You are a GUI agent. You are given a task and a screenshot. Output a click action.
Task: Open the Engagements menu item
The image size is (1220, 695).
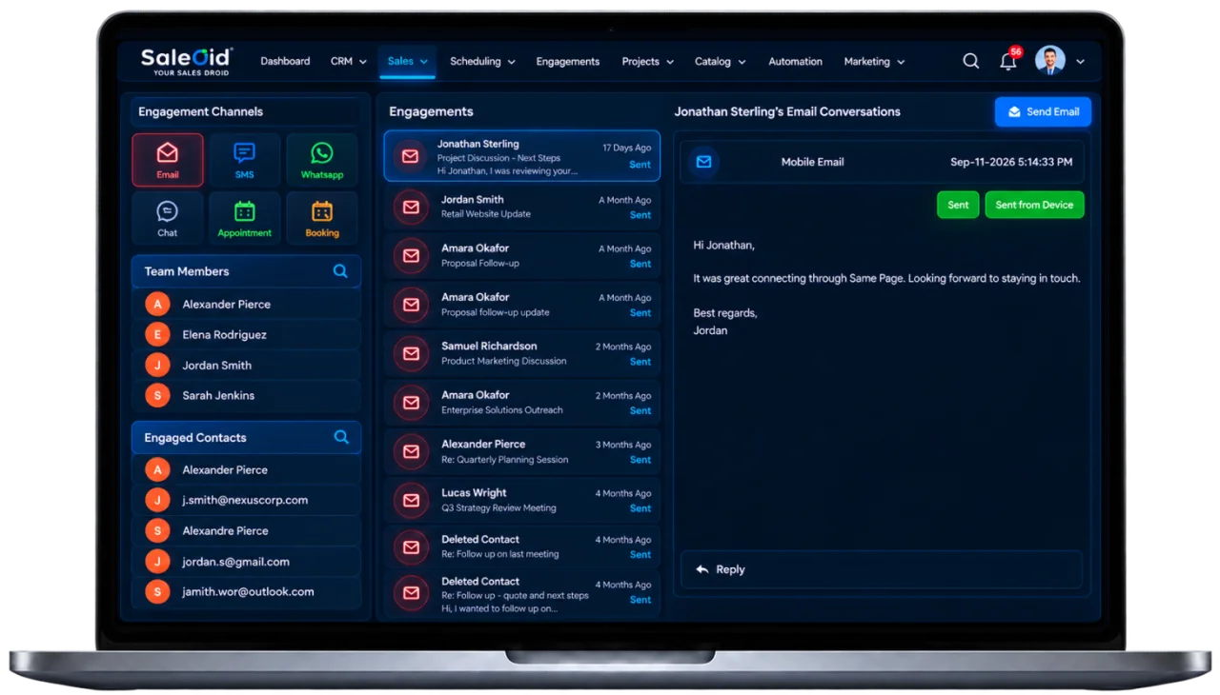point(568,61)
